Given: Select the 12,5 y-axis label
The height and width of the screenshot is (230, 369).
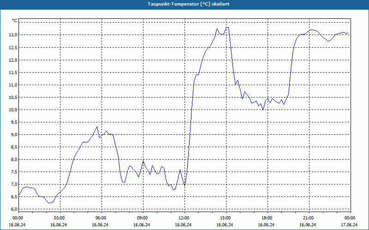Looking at the screenshot, I should 13,48.
